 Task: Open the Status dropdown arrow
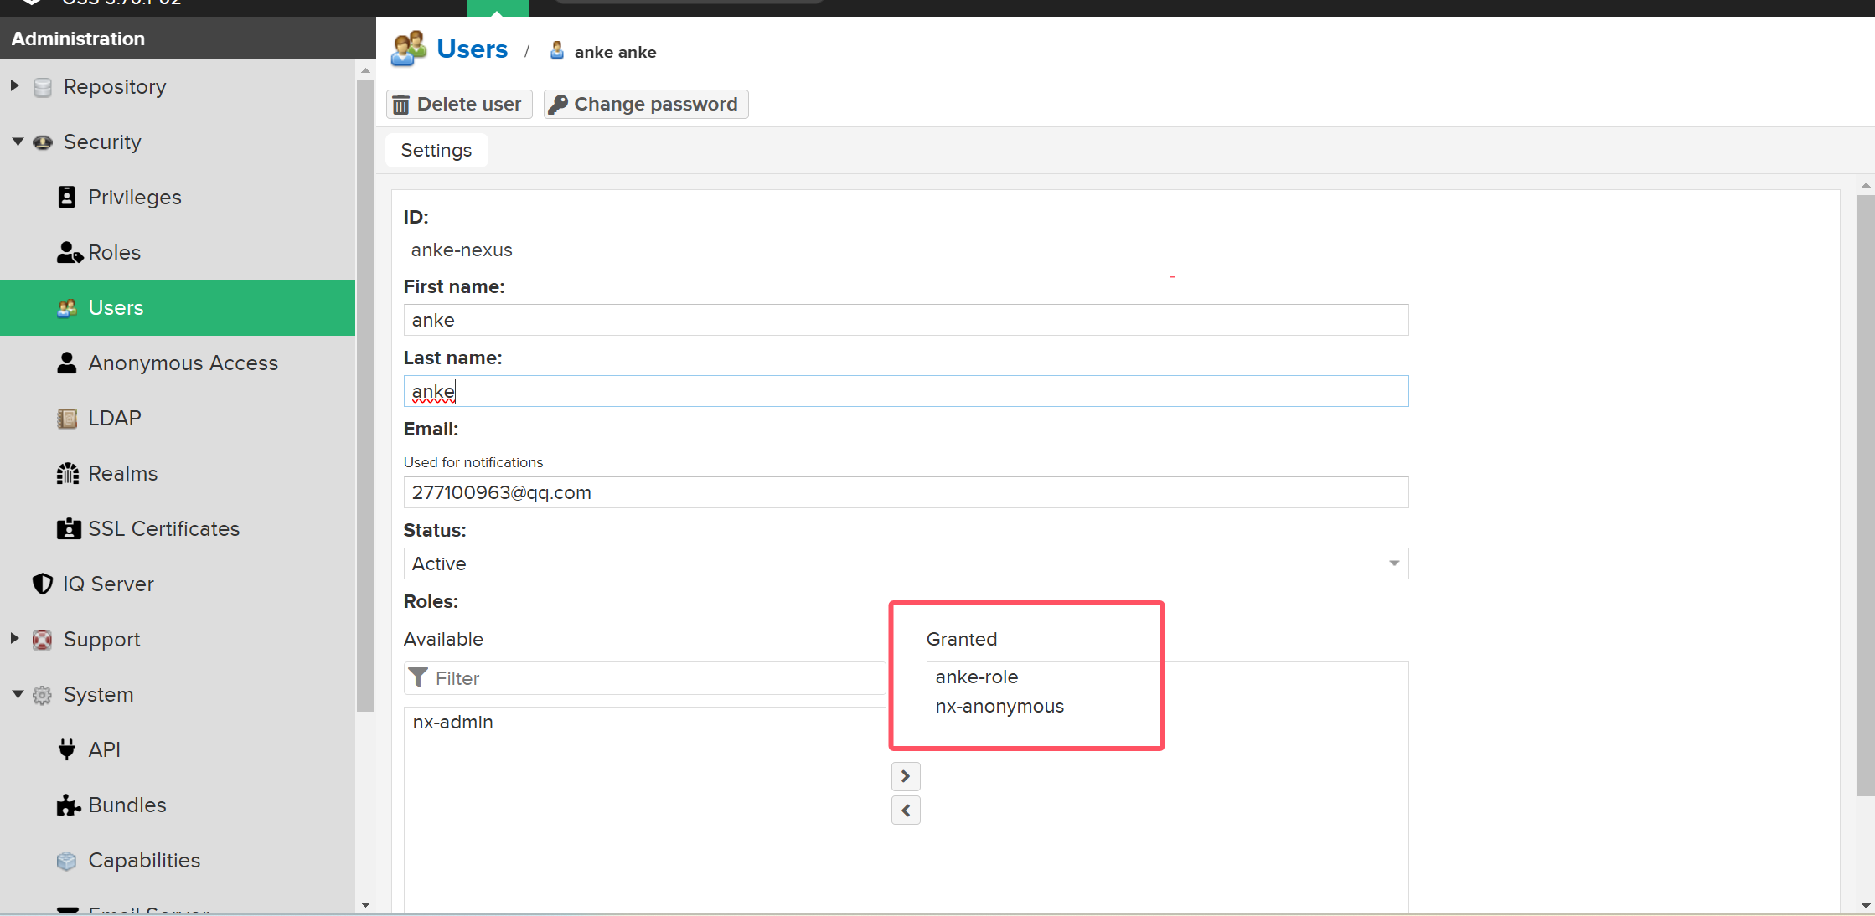pos(1394,563)
